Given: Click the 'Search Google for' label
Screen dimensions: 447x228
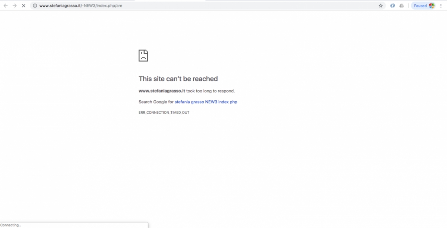Looking at the screenshot, I should pos(156,102).
